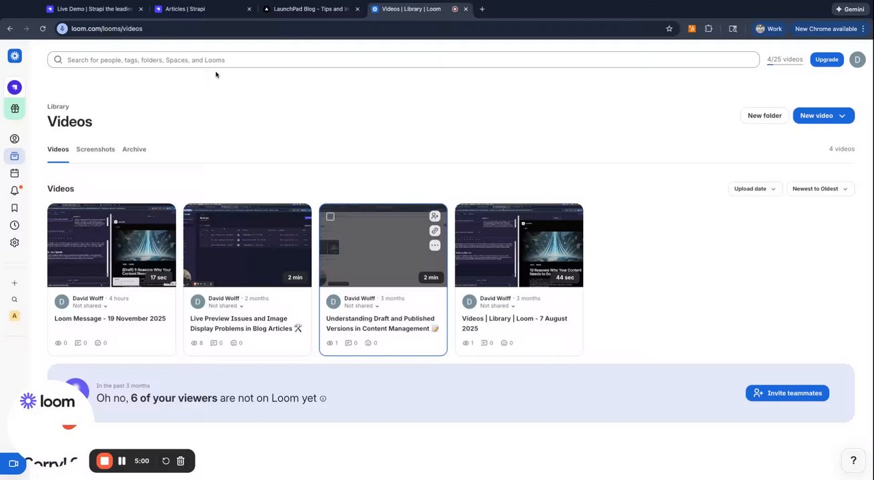Open the 44 sec video thumbnail
The image size is (874, 480).
[519, 245]
